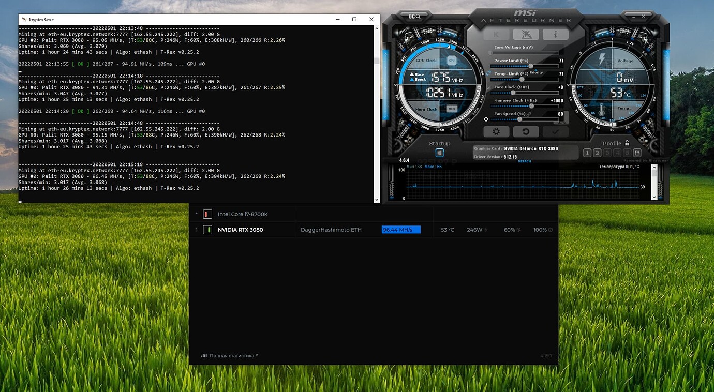Toggle the Profile lock icon
The height and width of the screenshot is (392, 714).
click(x=627, y=143)
